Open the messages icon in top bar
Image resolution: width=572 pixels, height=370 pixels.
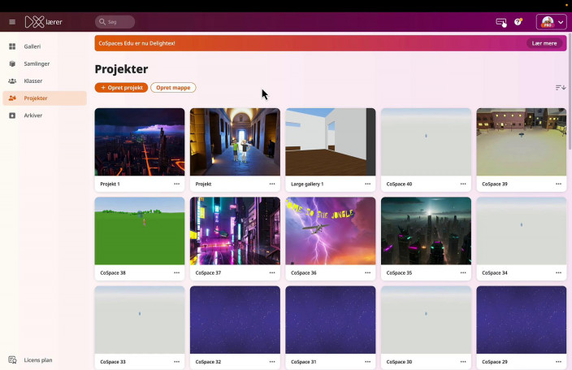pos(501,22)
